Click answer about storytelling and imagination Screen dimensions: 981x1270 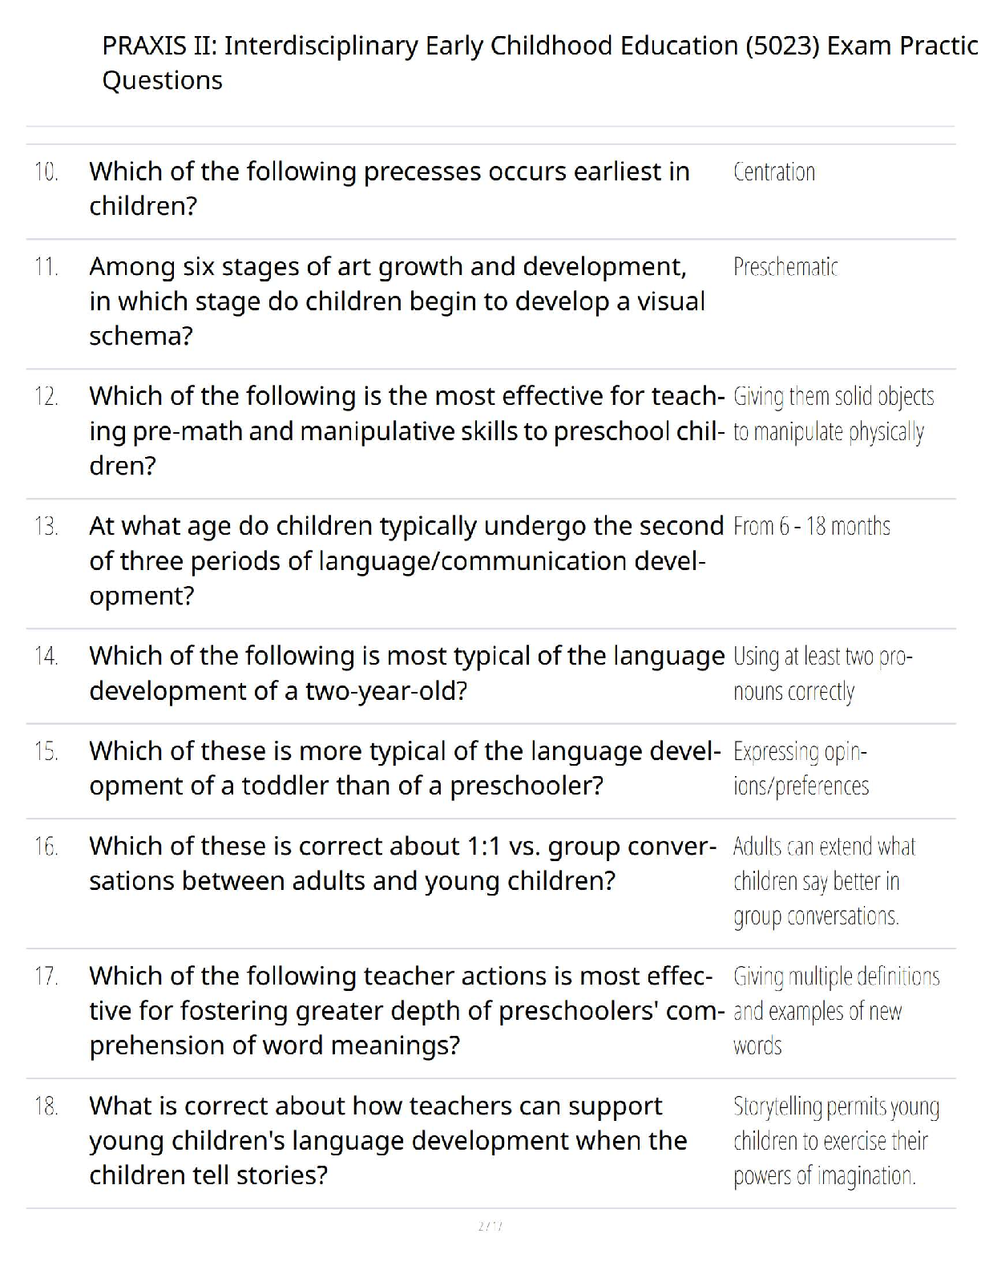pyautogui.click(x=836, y=1140)
